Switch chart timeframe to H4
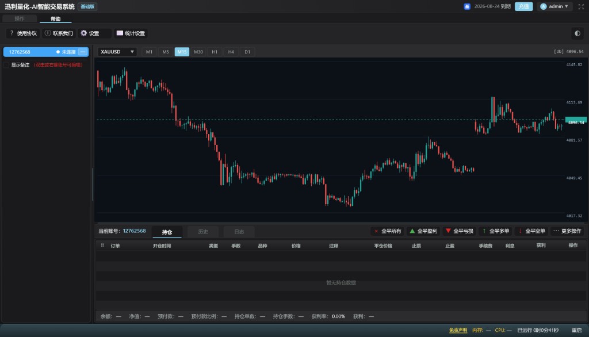 (x=231, y=52)
